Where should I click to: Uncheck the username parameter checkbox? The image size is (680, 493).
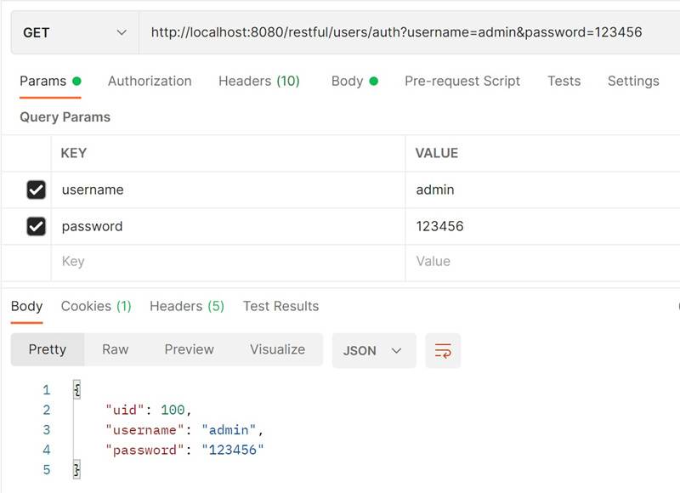tap(36, 190)
